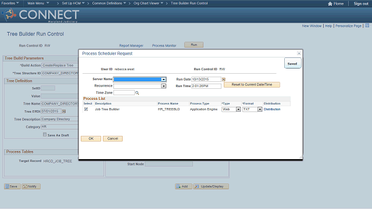Open the Common Definitions breadcrumb menu
372x209 pixels.
pyautogui.click(x=109, y=3)
